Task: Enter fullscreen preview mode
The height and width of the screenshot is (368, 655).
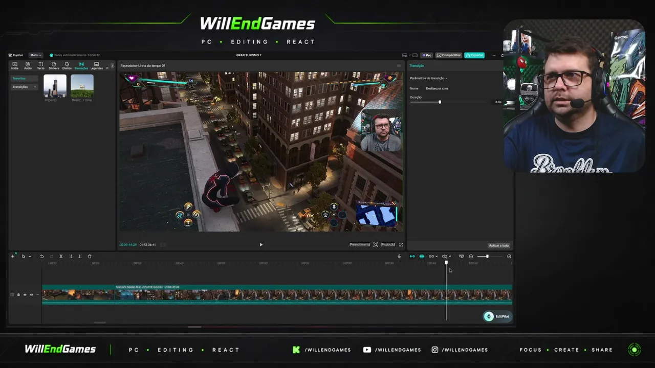Action: point(401,245)
